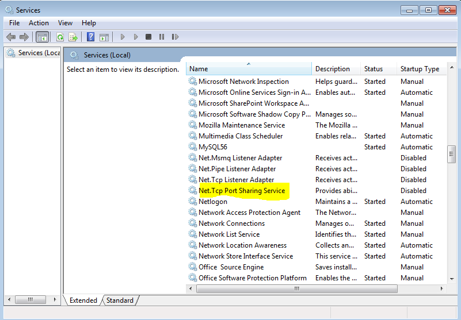Select Microsoft Software Shadow Copy Provider row
This screenshot has width=461, height=320.
(317, 114)
